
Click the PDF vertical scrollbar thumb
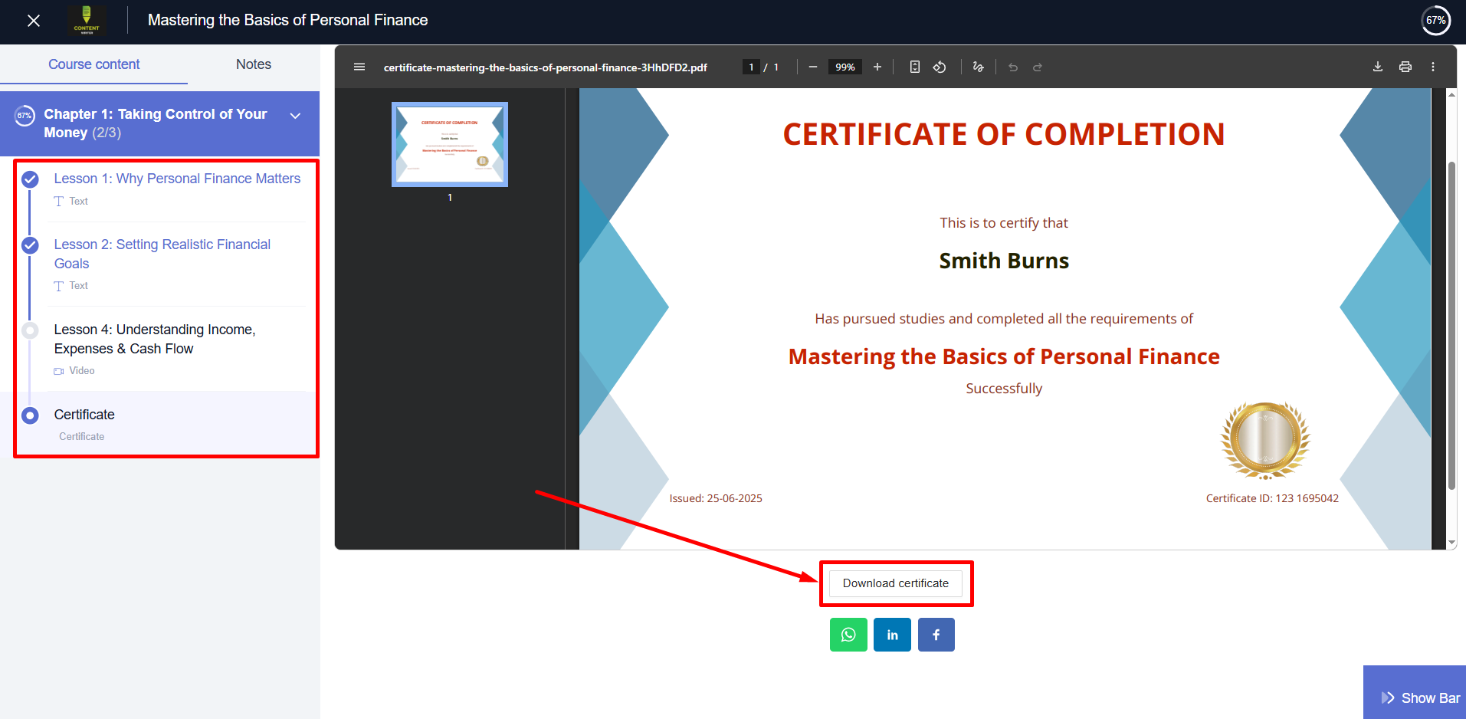tap(1451, 326)
